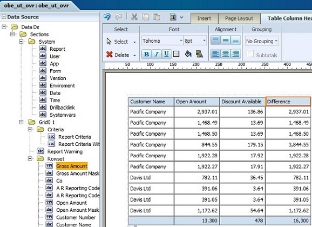Screen dimensions: 312x227
Task: Select the Report field in tree
Action: [57, 49]
